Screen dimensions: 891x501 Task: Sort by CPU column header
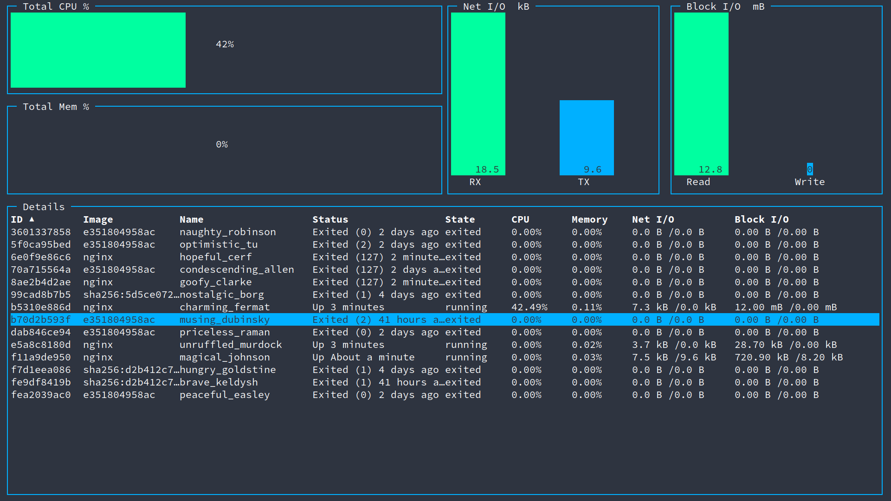click(x=520, y=219)
